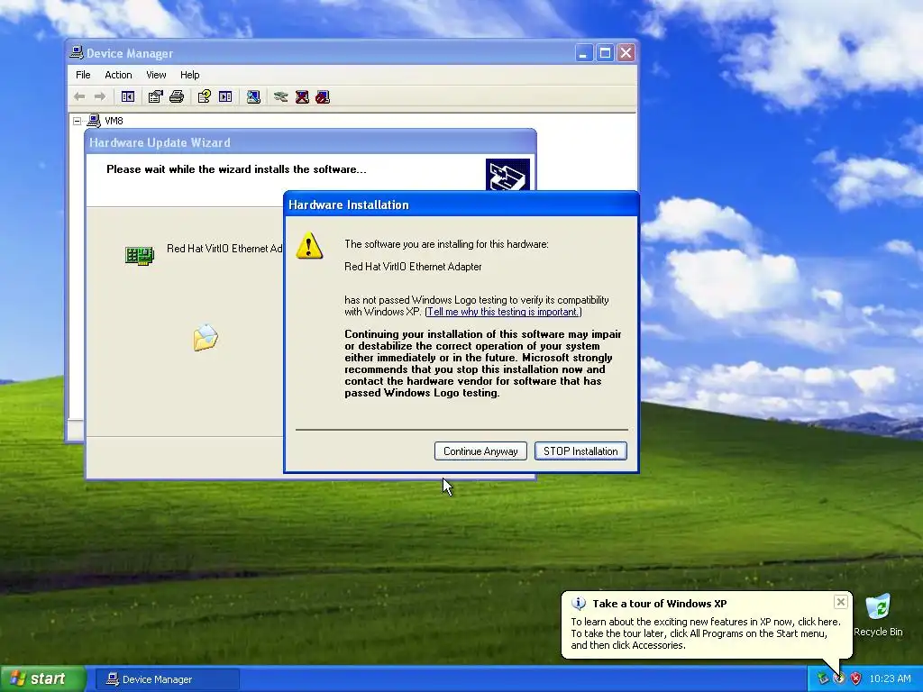Close the Windows XP tour balloon

pyautogui.click(x=841, y=601)
